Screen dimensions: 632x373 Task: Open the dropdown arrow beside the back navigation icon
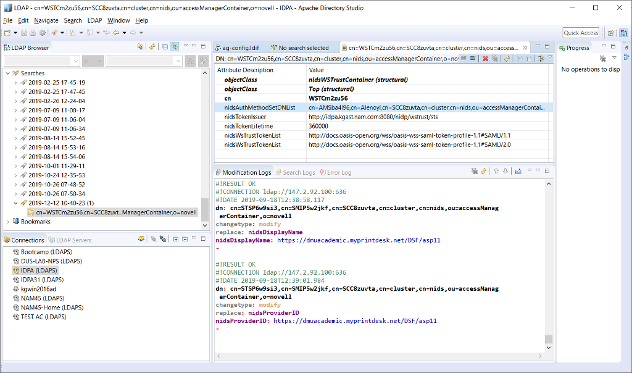[x=124, y=33]
